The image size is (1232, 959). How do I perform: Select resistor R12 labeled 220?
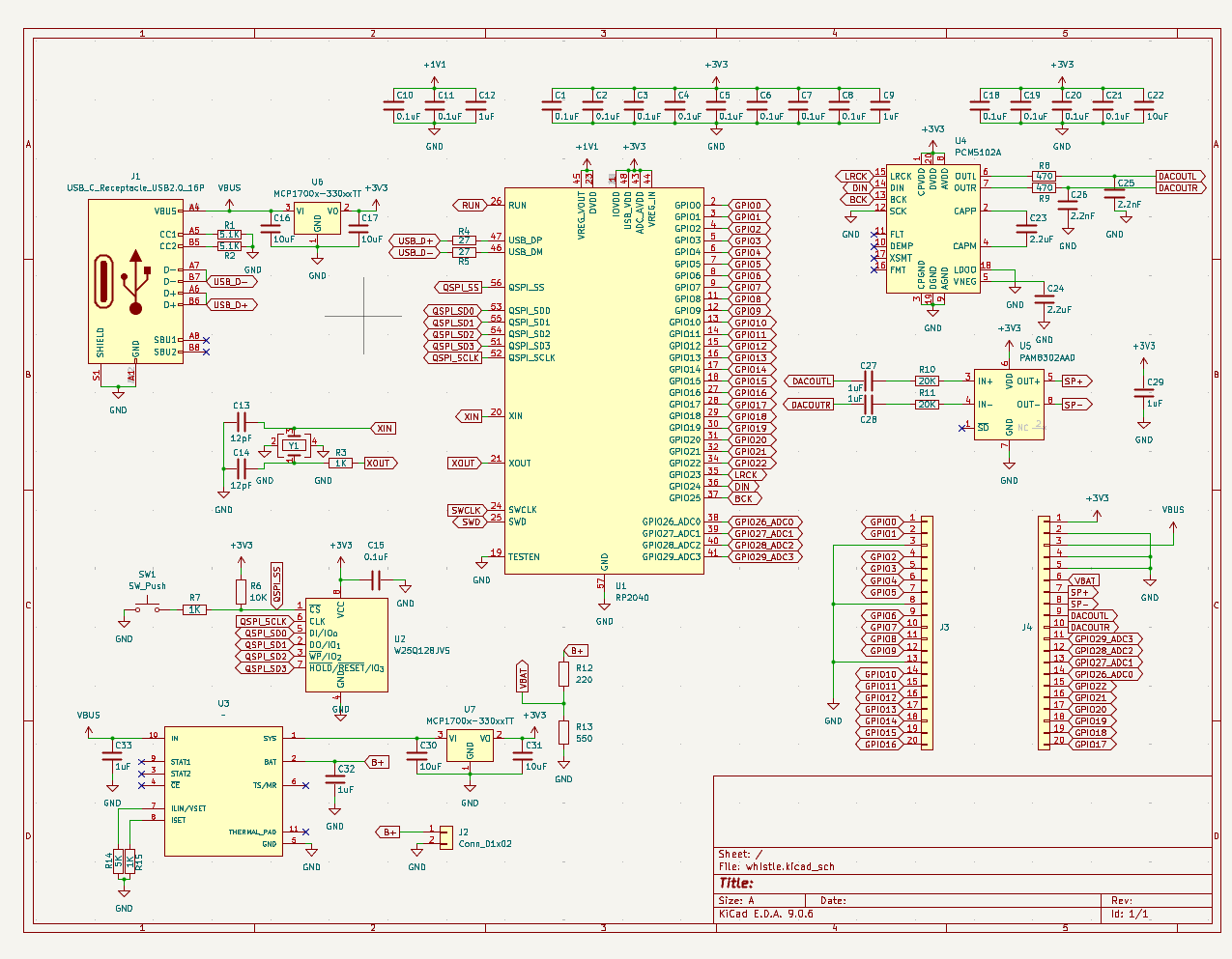click(563, 674)
